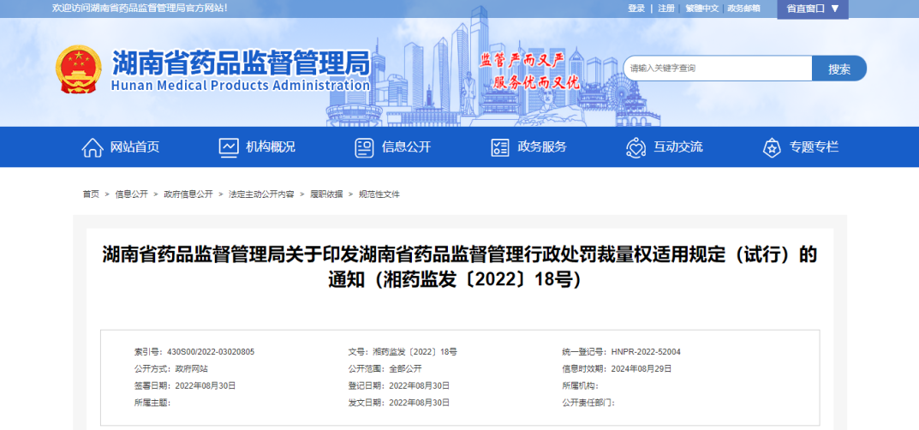Expand the 省直窗口 dropdown
The image size is (919, 430).
tap(813, 9)
